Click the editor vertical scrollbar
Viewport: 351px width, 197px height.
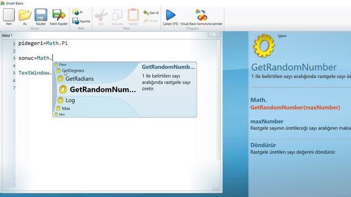[218, 101]
